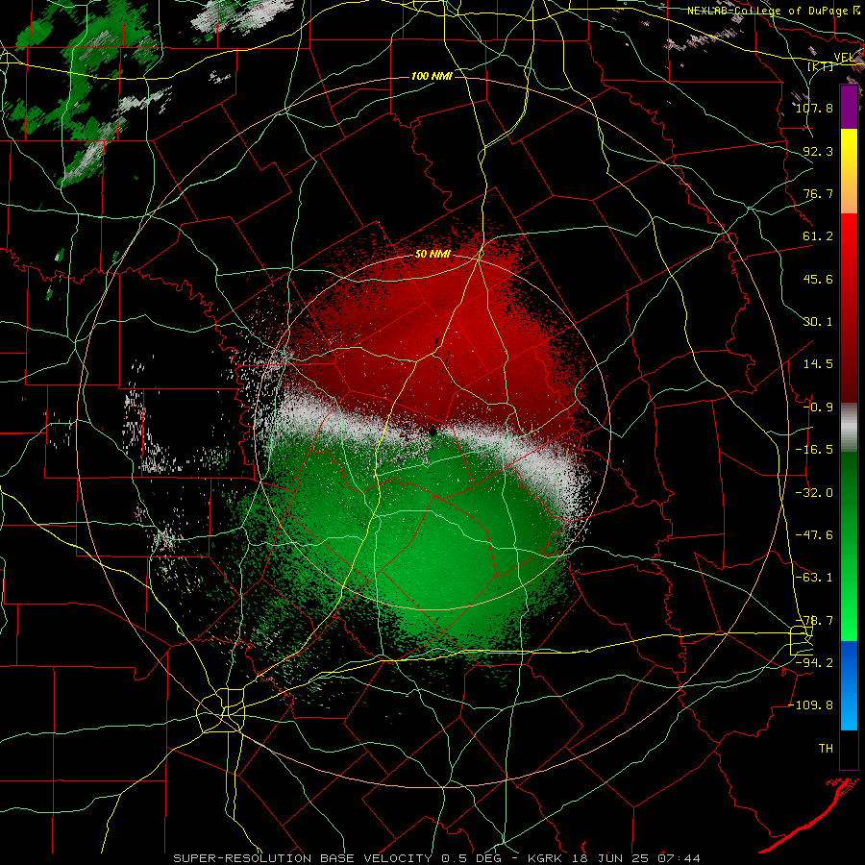Click the -32.0 velocity scale value
The image size is (865, 865).
(814, 493)
